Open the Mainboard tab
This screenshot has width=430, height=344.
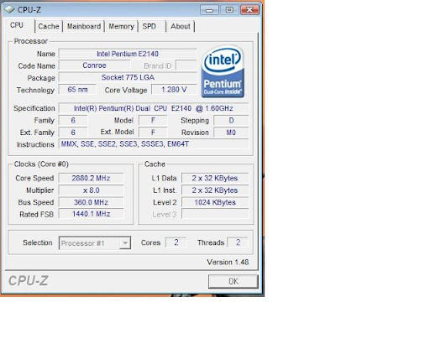[x=84, y=26]
